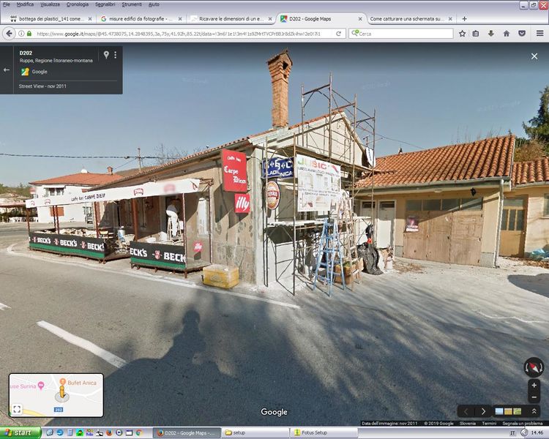Close the D202 - Google Maps tab

[x=360, y=19]
